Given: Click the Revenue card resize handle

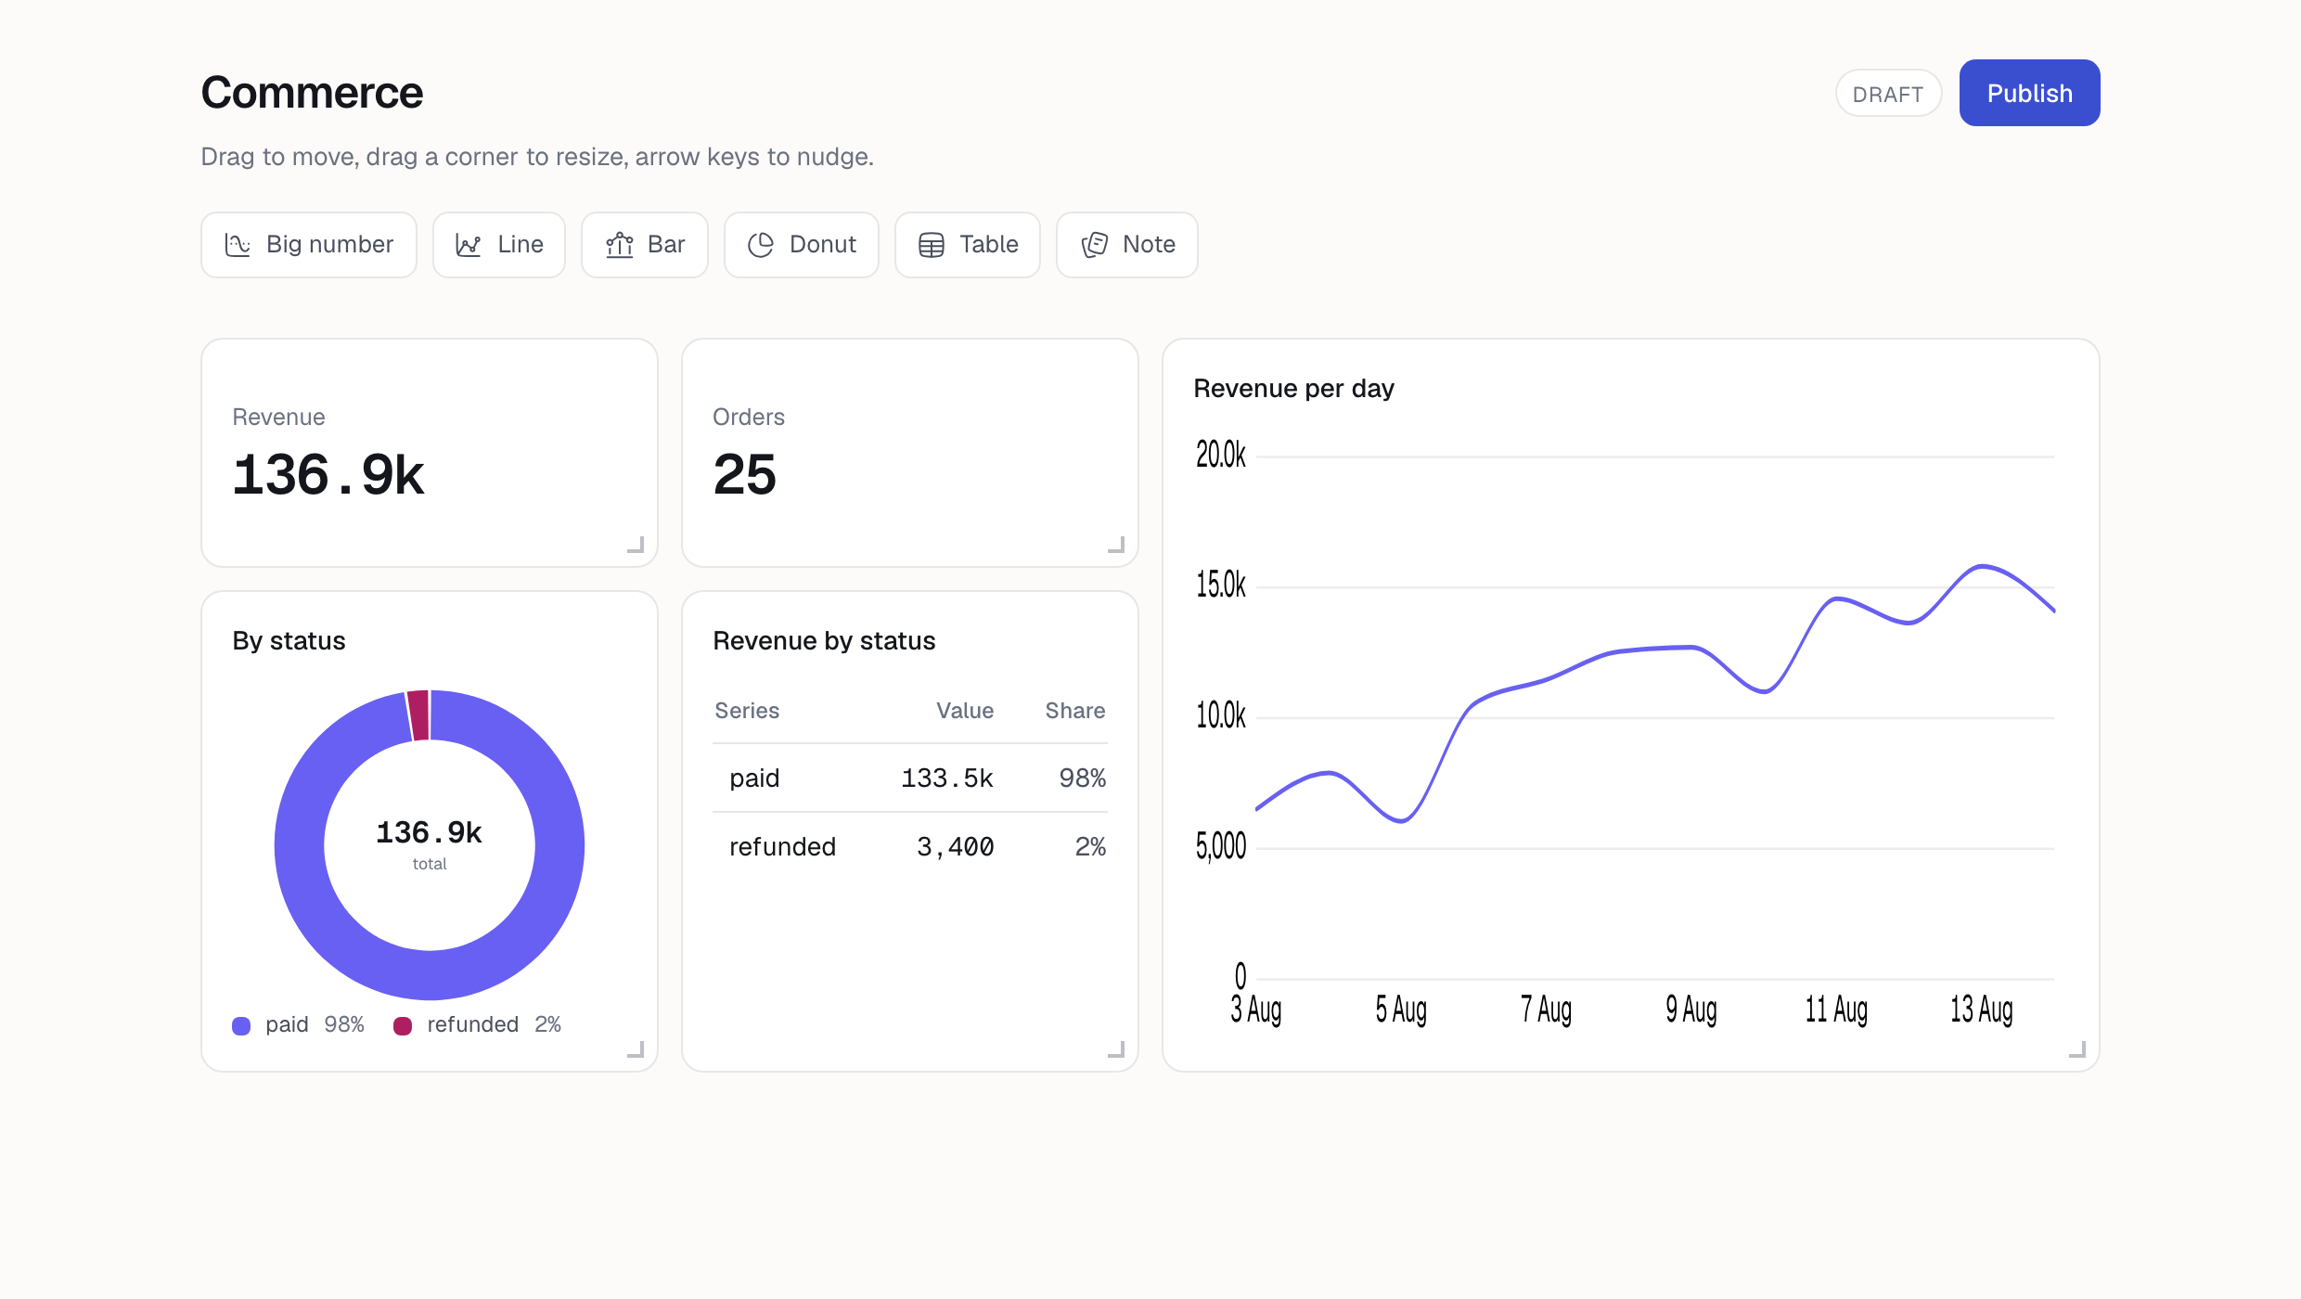Looking at the screenshot, I should pos(636,545).
